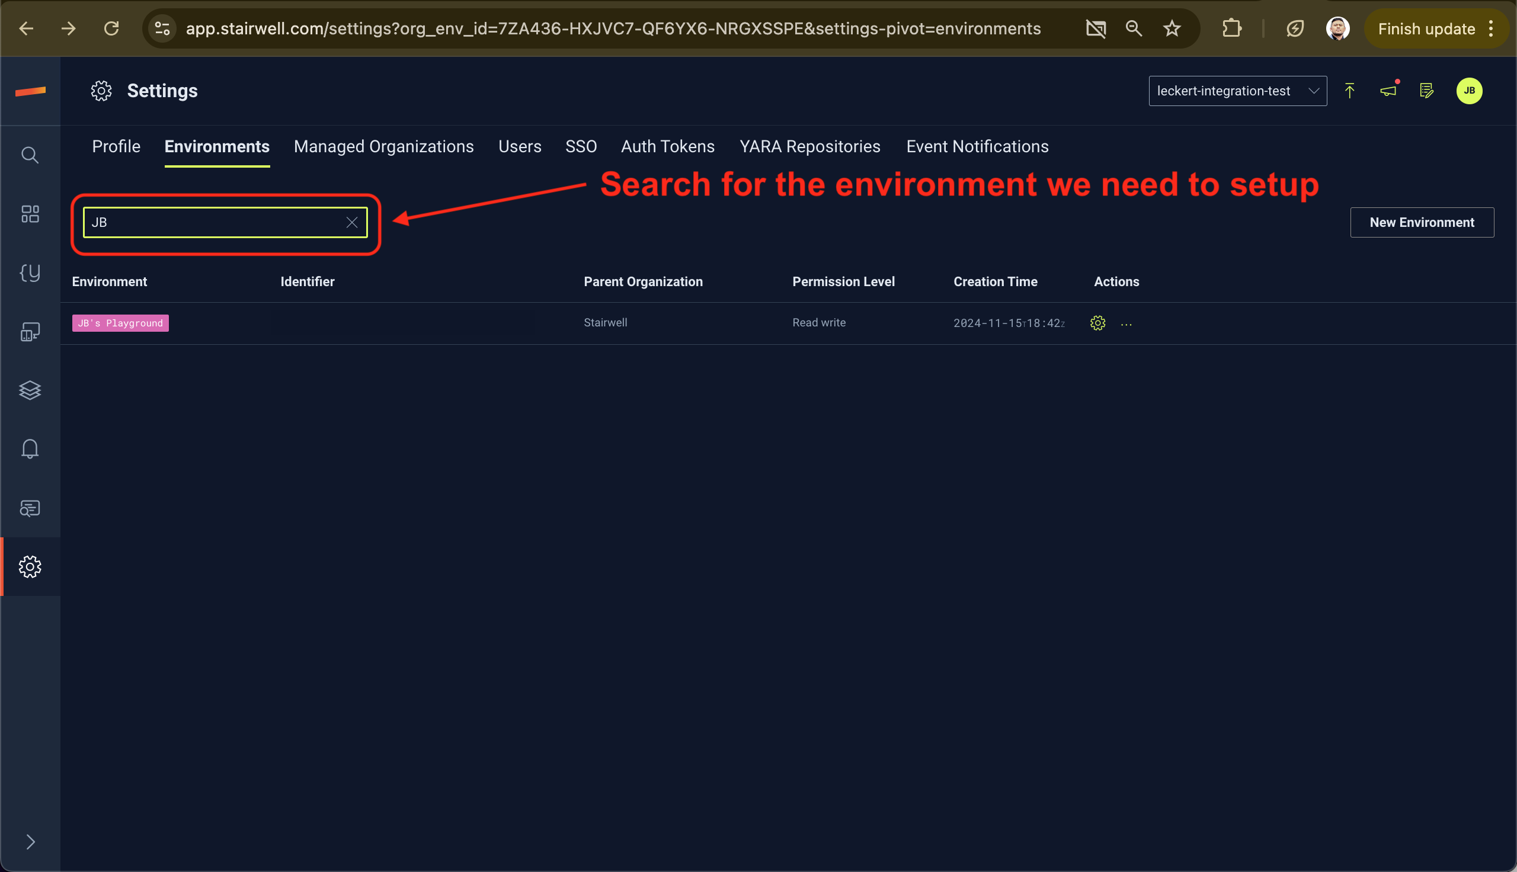Expand the sidebar with bottom chevron
The height and width of the screenshot is (872, 1517).
pos(31,841)
